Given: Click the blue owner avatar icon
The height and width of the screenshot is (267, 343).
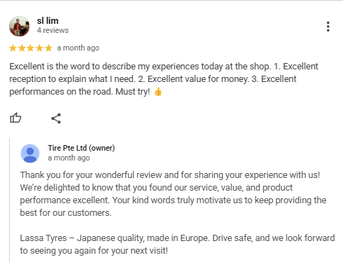Looking at the screenshot, I should click(30, 153).
